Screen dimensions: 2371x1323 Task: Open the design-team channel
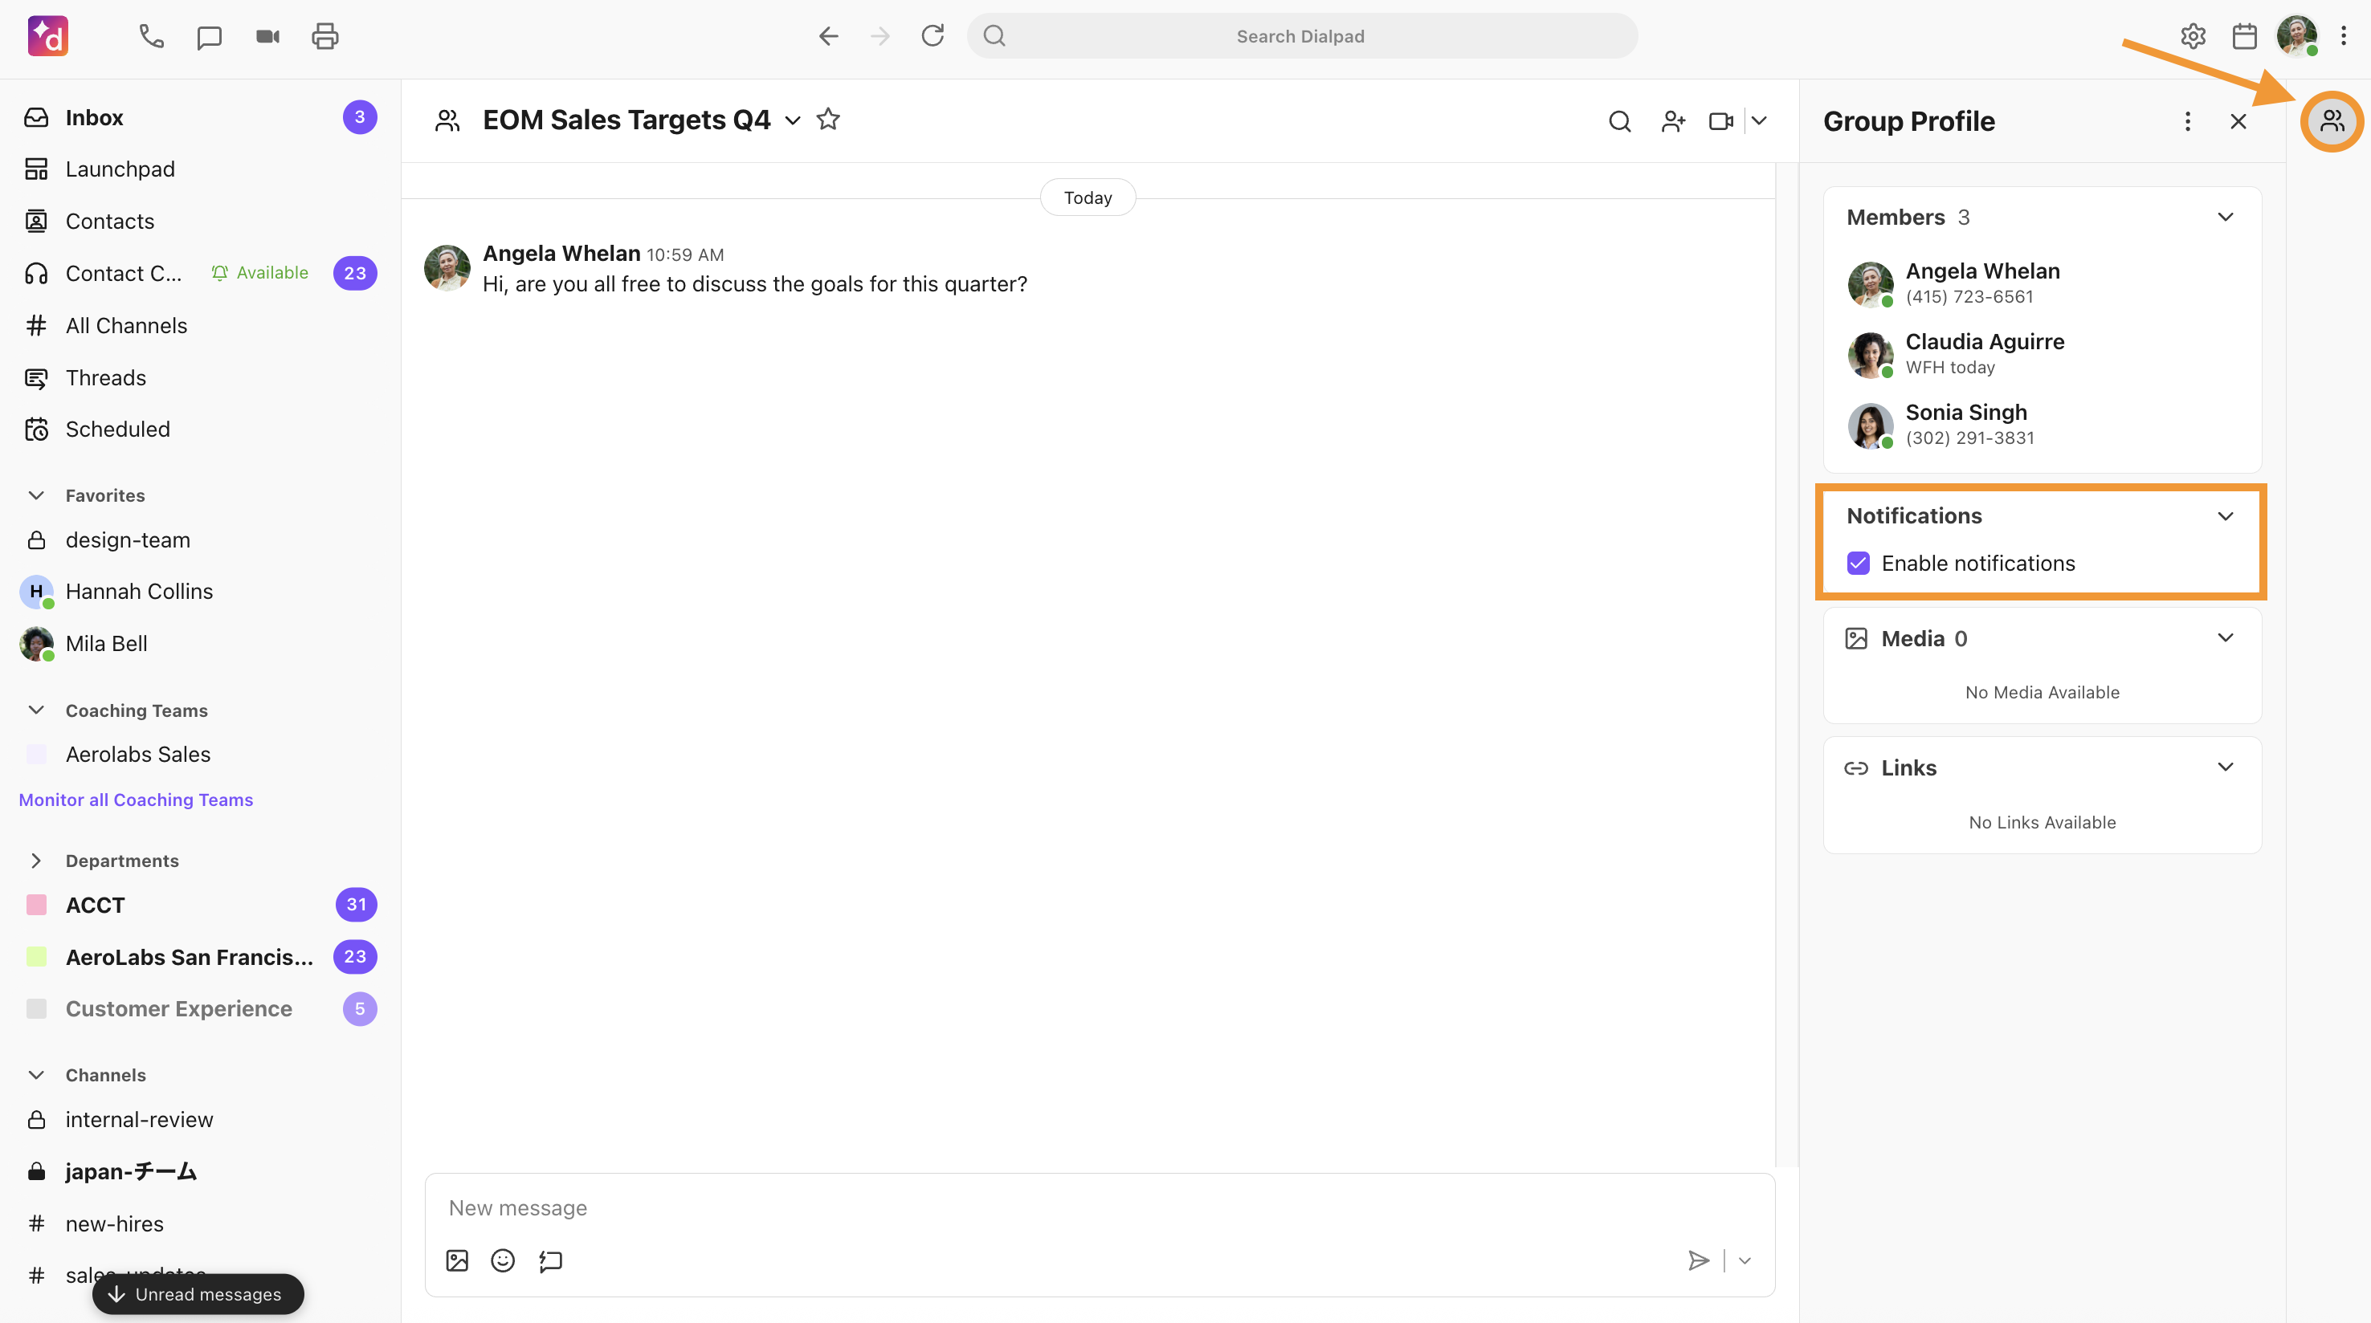click(x=200, y=540)
